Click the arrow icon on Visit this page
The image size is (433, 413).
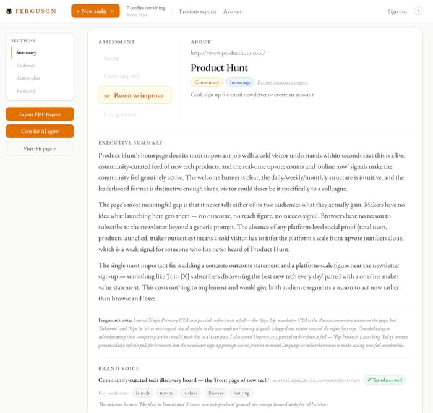(x=54, y=149)
